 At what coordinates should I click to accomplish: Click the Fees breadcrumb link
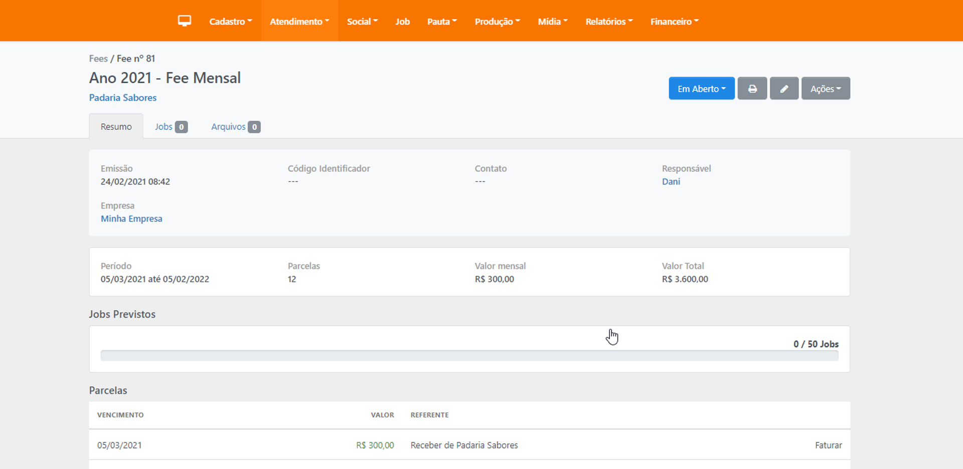(x=98, y=59)
